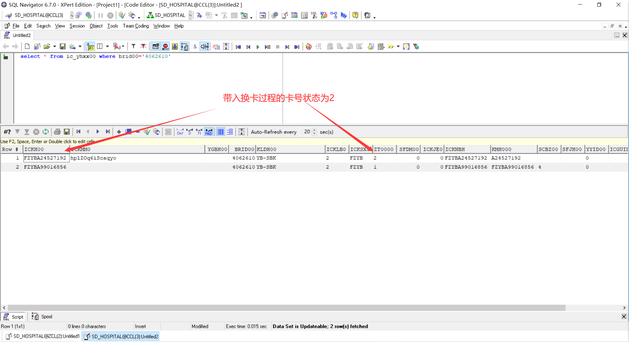Click the open file folder icon
Image resolution: width=629 pixels, height=342 pixels.
[47, 47]
